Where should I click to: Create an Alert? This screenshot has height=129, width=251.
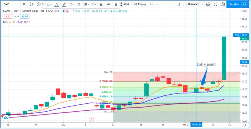[125, 4]
